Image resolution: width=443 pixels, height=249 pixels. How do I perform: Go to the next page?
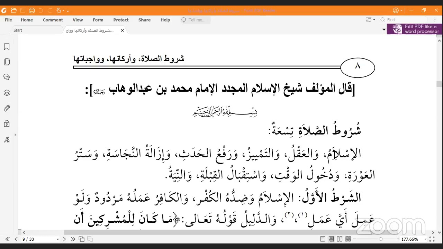click(x=64, y=239)
